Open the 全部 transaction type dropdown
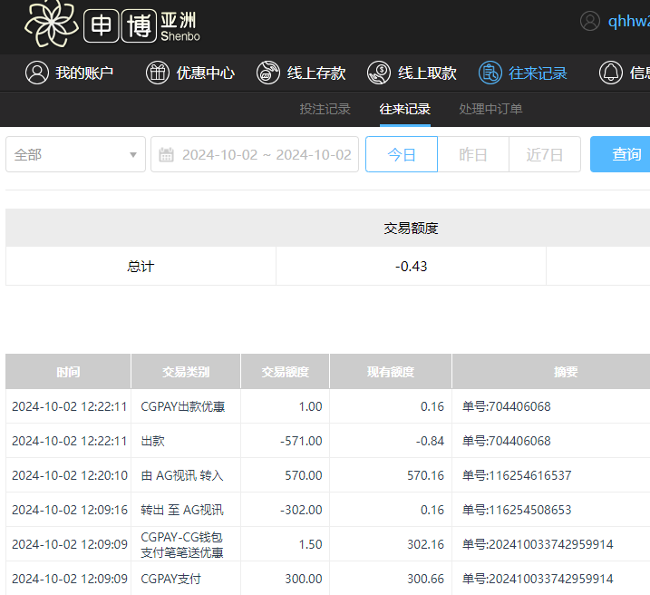Screen dimensions: 650x595 coord(75,154)
